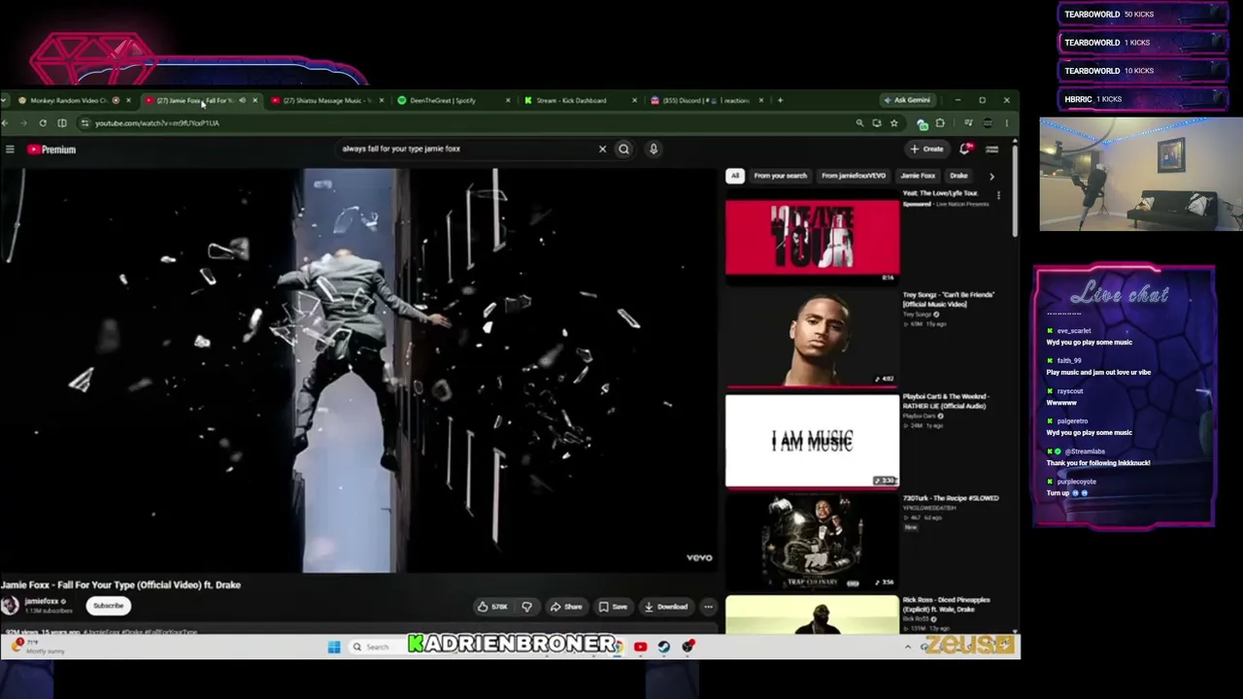This screenshot has height=699, width=1243.
Task: Select the Jamie Foxx filter chip
Action: 918,176
